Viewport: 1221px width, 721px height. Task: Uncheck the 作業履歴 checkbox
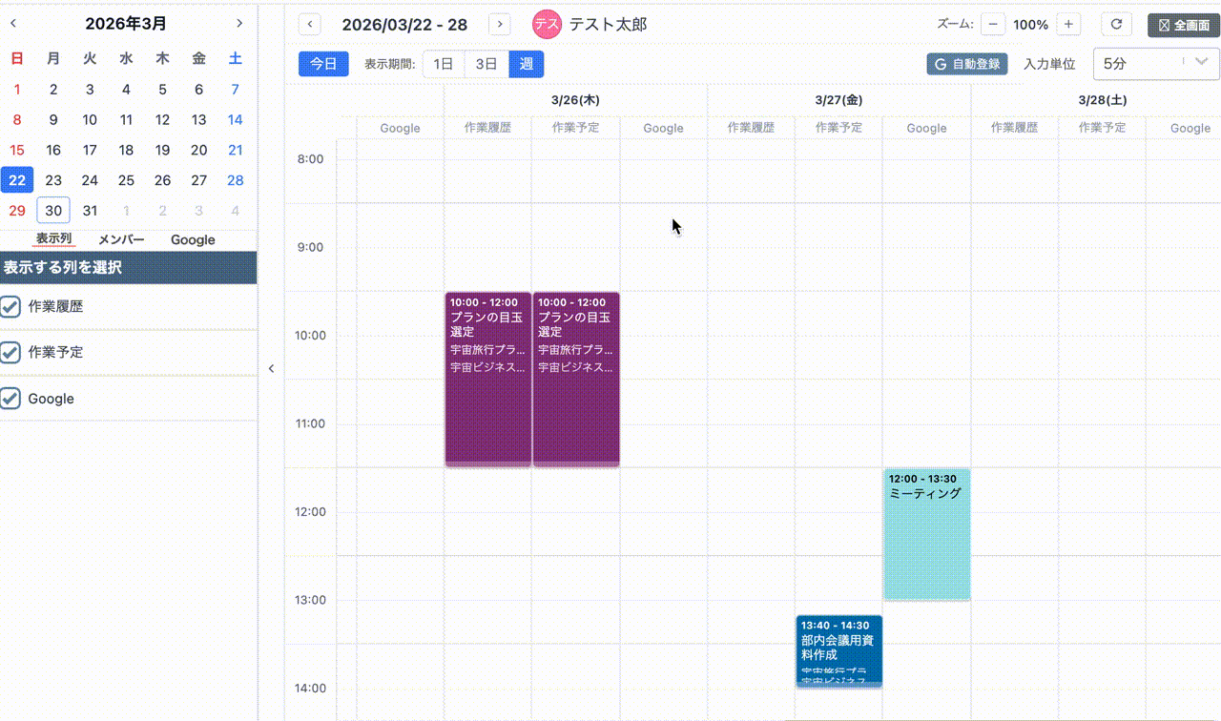tap(11, 306)
